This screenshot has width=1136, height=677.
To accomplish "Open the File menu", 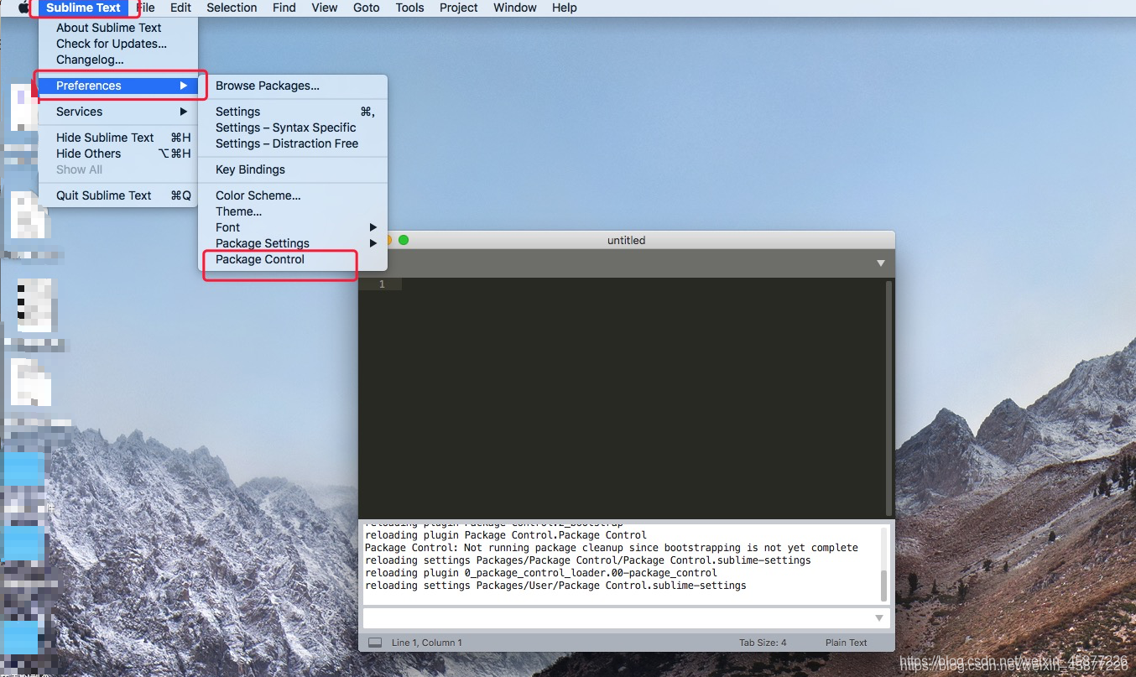I will point(145,8).
